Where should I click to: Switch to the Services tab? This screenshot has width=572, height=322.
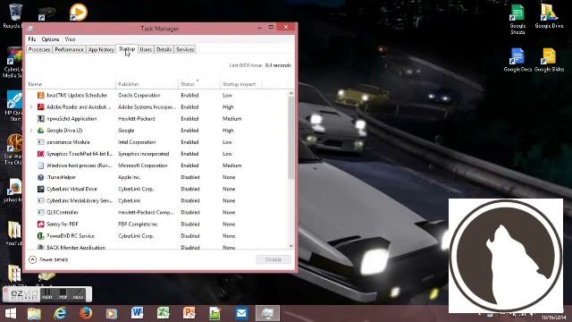pyautogui.click(x=185, y=50)
